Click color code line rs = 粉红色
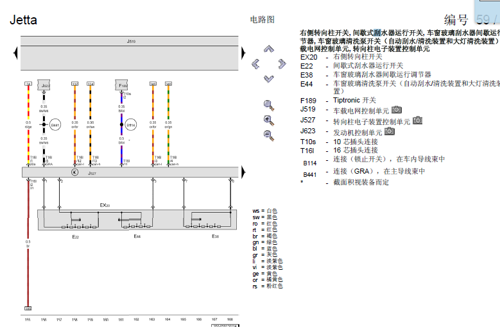This screenshot has width=500, height=332. [267, 286]
